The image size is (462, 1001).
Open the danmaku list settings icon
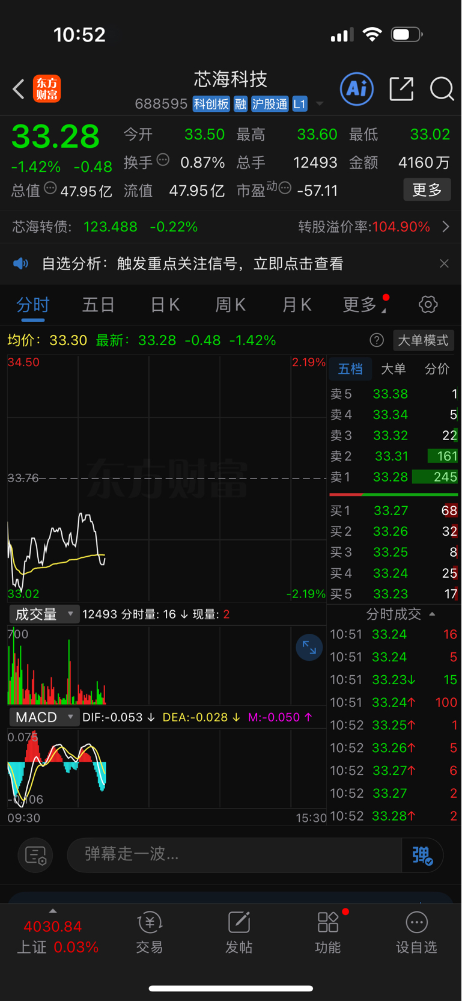(x=35, y=855)
